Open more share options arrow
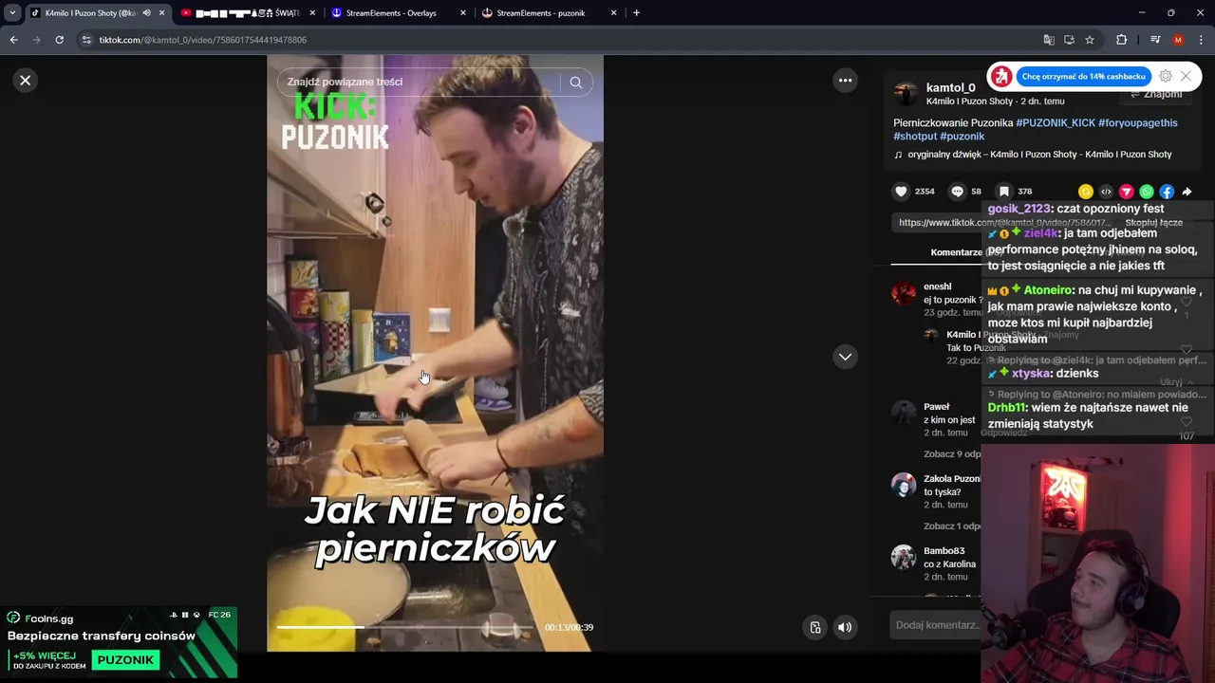1215x683 pixels. (1187, 192)
